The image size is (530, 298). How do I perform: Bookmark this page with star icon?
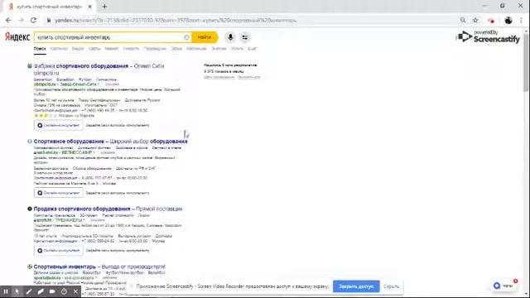[x=475, y=20]
